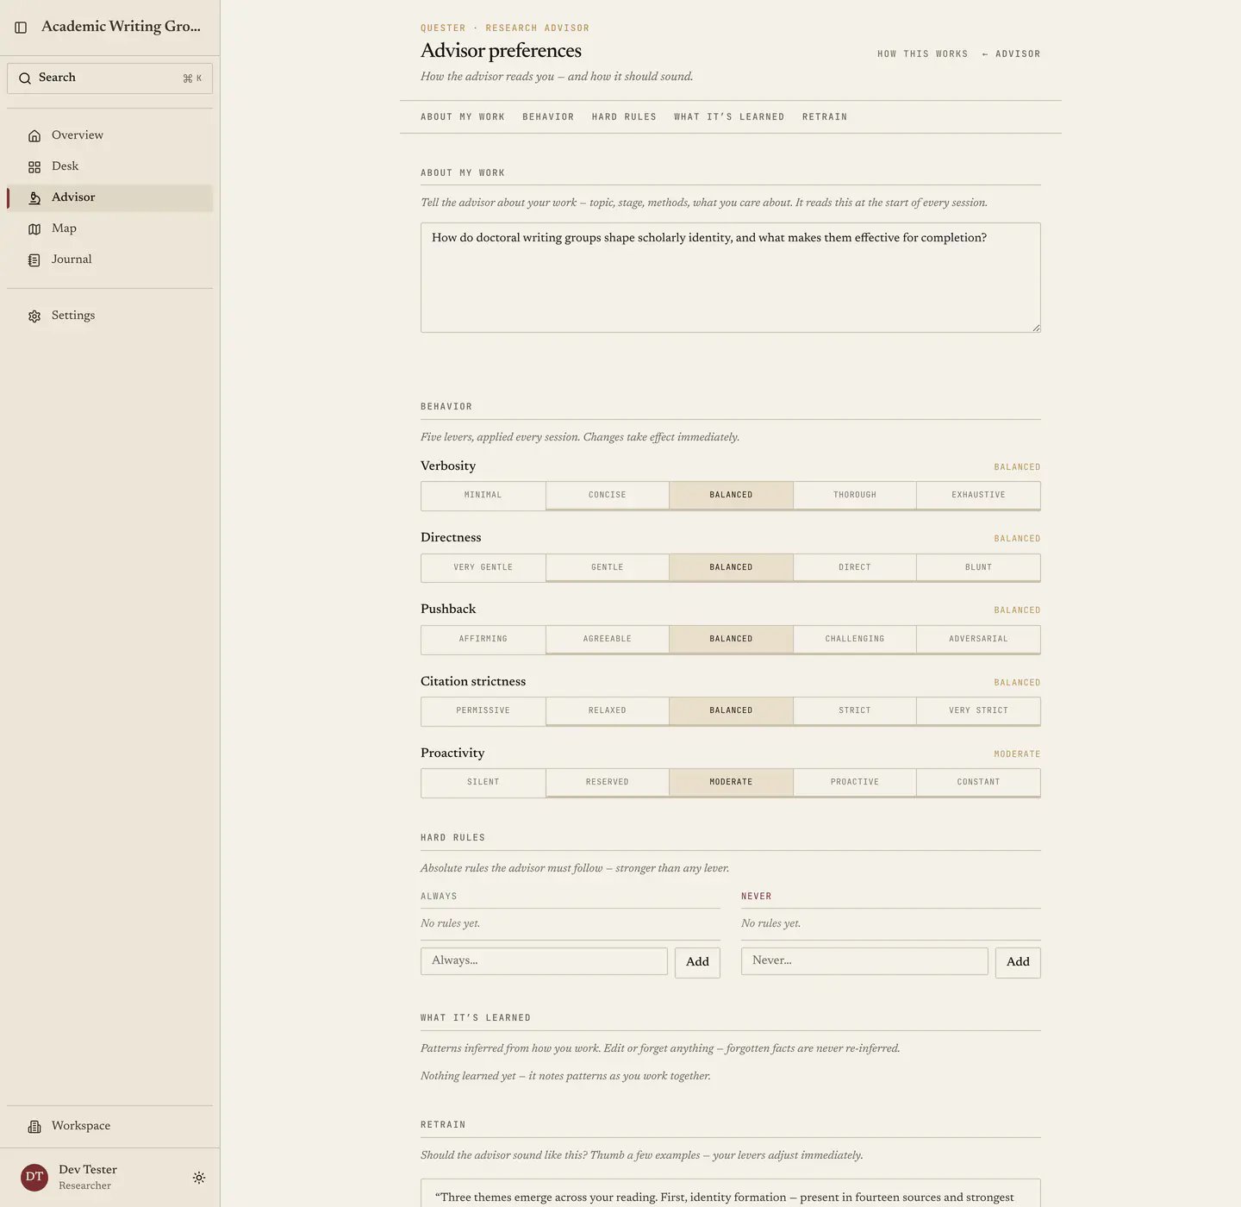1241x1207 pixels.
Task: Click into the About My Work textarea
Action: pyautogui.click(x=731, y=278)
